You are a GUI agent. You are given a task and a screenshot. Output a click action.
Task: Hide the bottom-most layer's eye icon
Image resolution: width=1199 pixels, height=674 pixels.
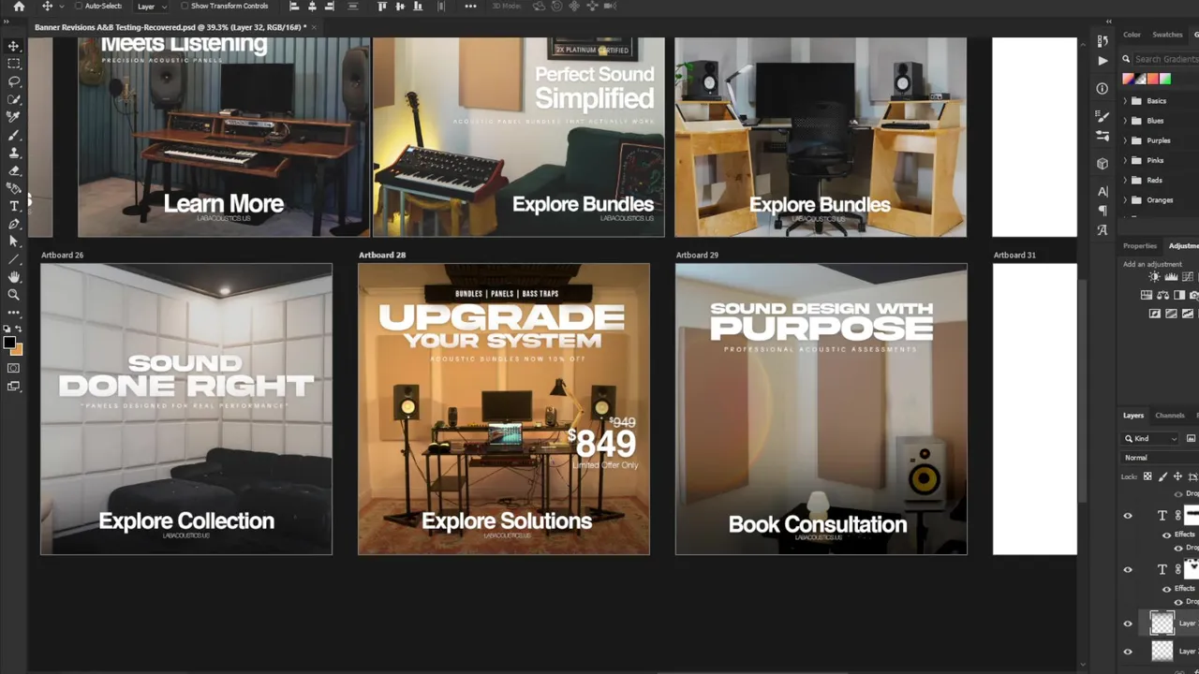[1128, 652]
